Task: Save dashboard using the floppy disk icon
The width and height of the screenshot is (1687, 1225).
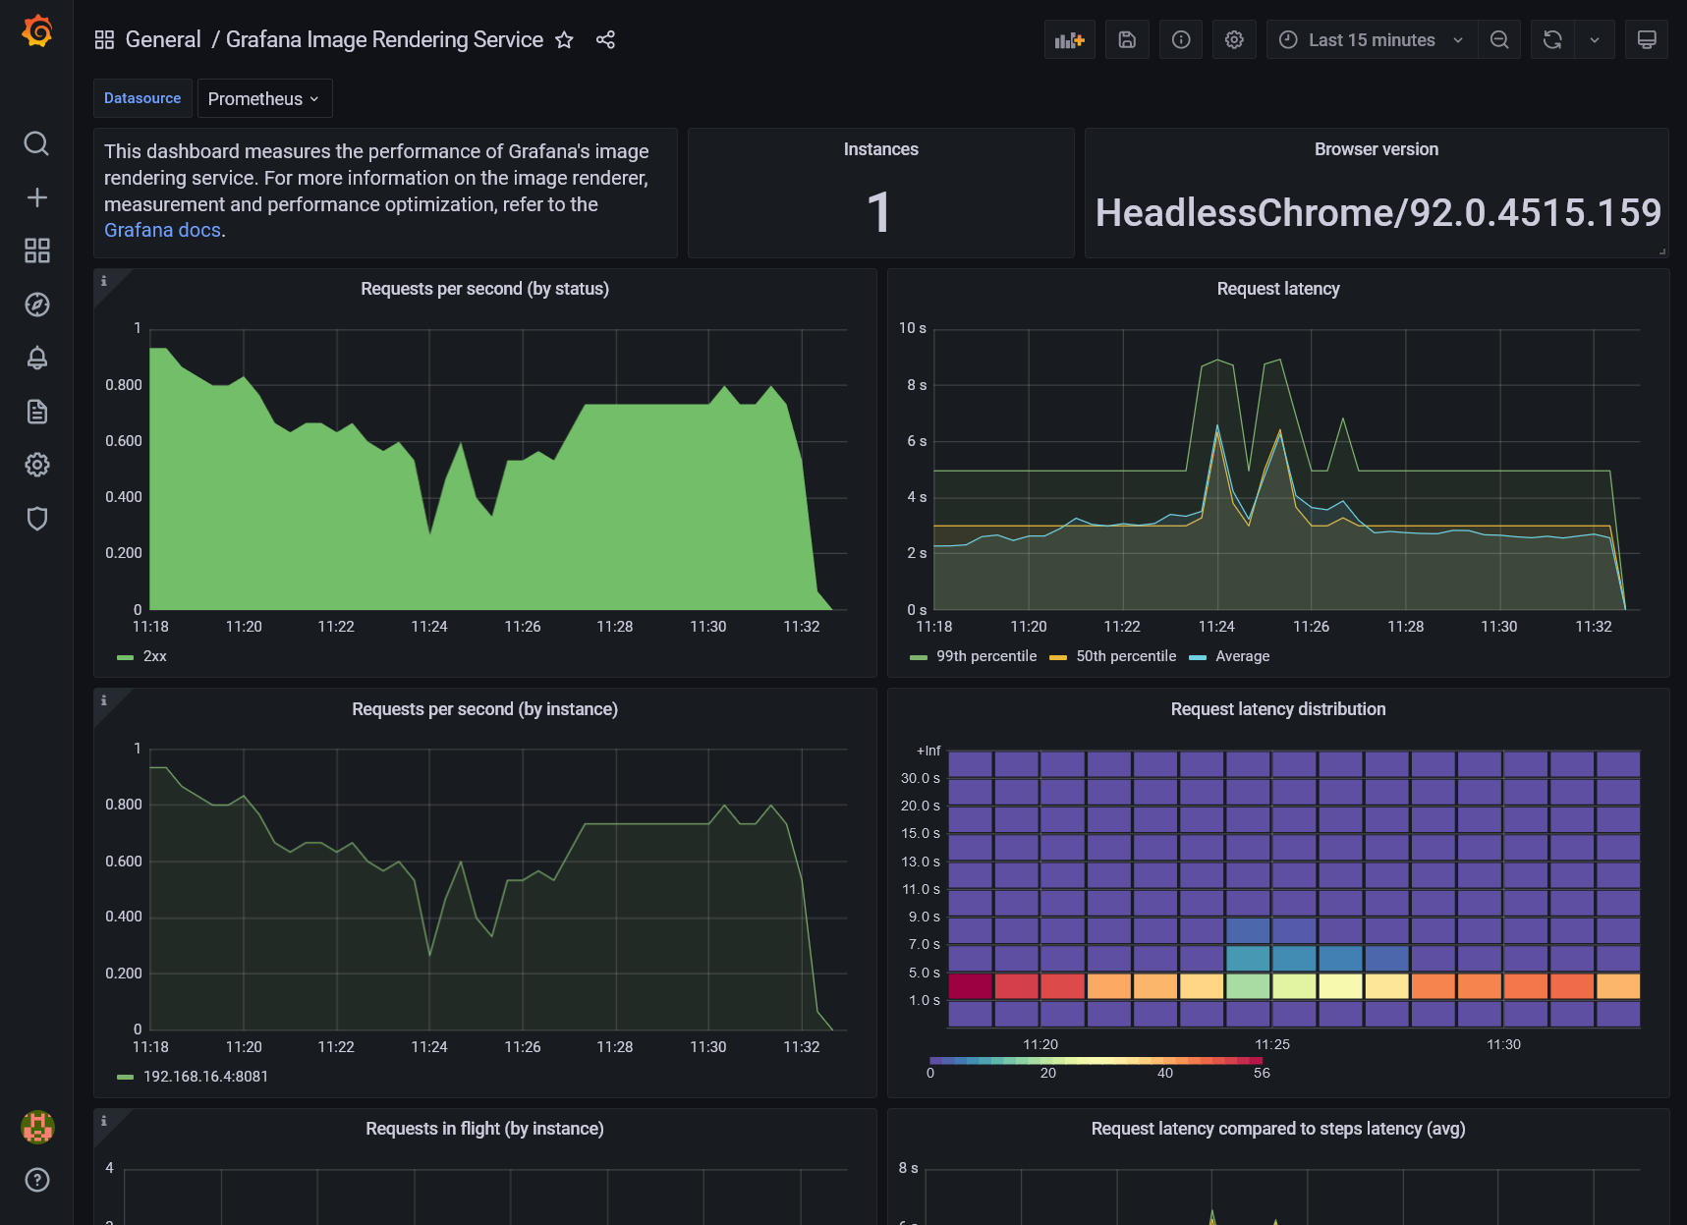Action: (1127, 40)
